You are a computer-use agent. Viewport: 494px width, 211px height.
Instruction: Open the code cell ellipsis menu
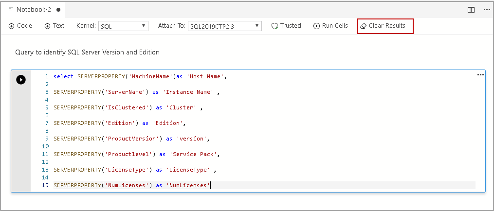tap(480, 75)
